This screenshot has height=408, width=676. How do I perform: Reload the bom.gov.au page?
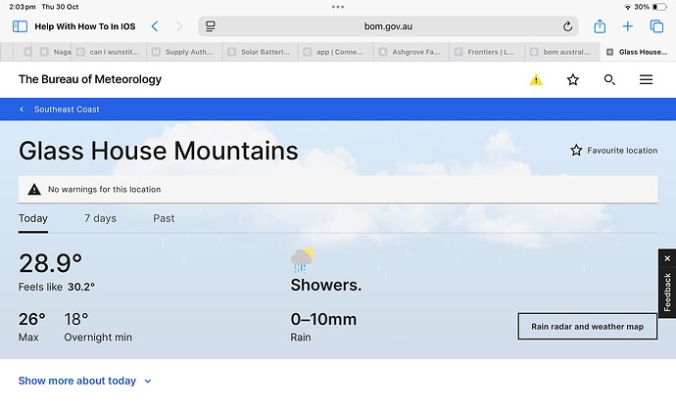[567, 26]
